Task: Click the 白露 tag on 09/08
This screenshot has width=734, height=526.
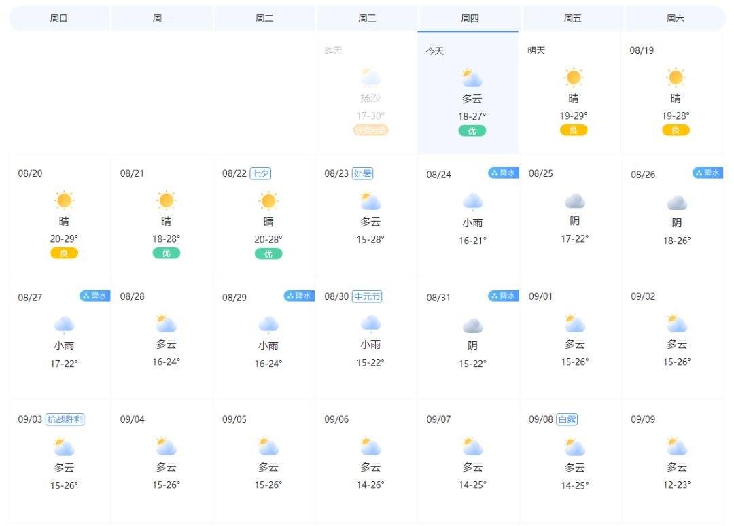Action: pyautogui.click(x=567, y=419)
